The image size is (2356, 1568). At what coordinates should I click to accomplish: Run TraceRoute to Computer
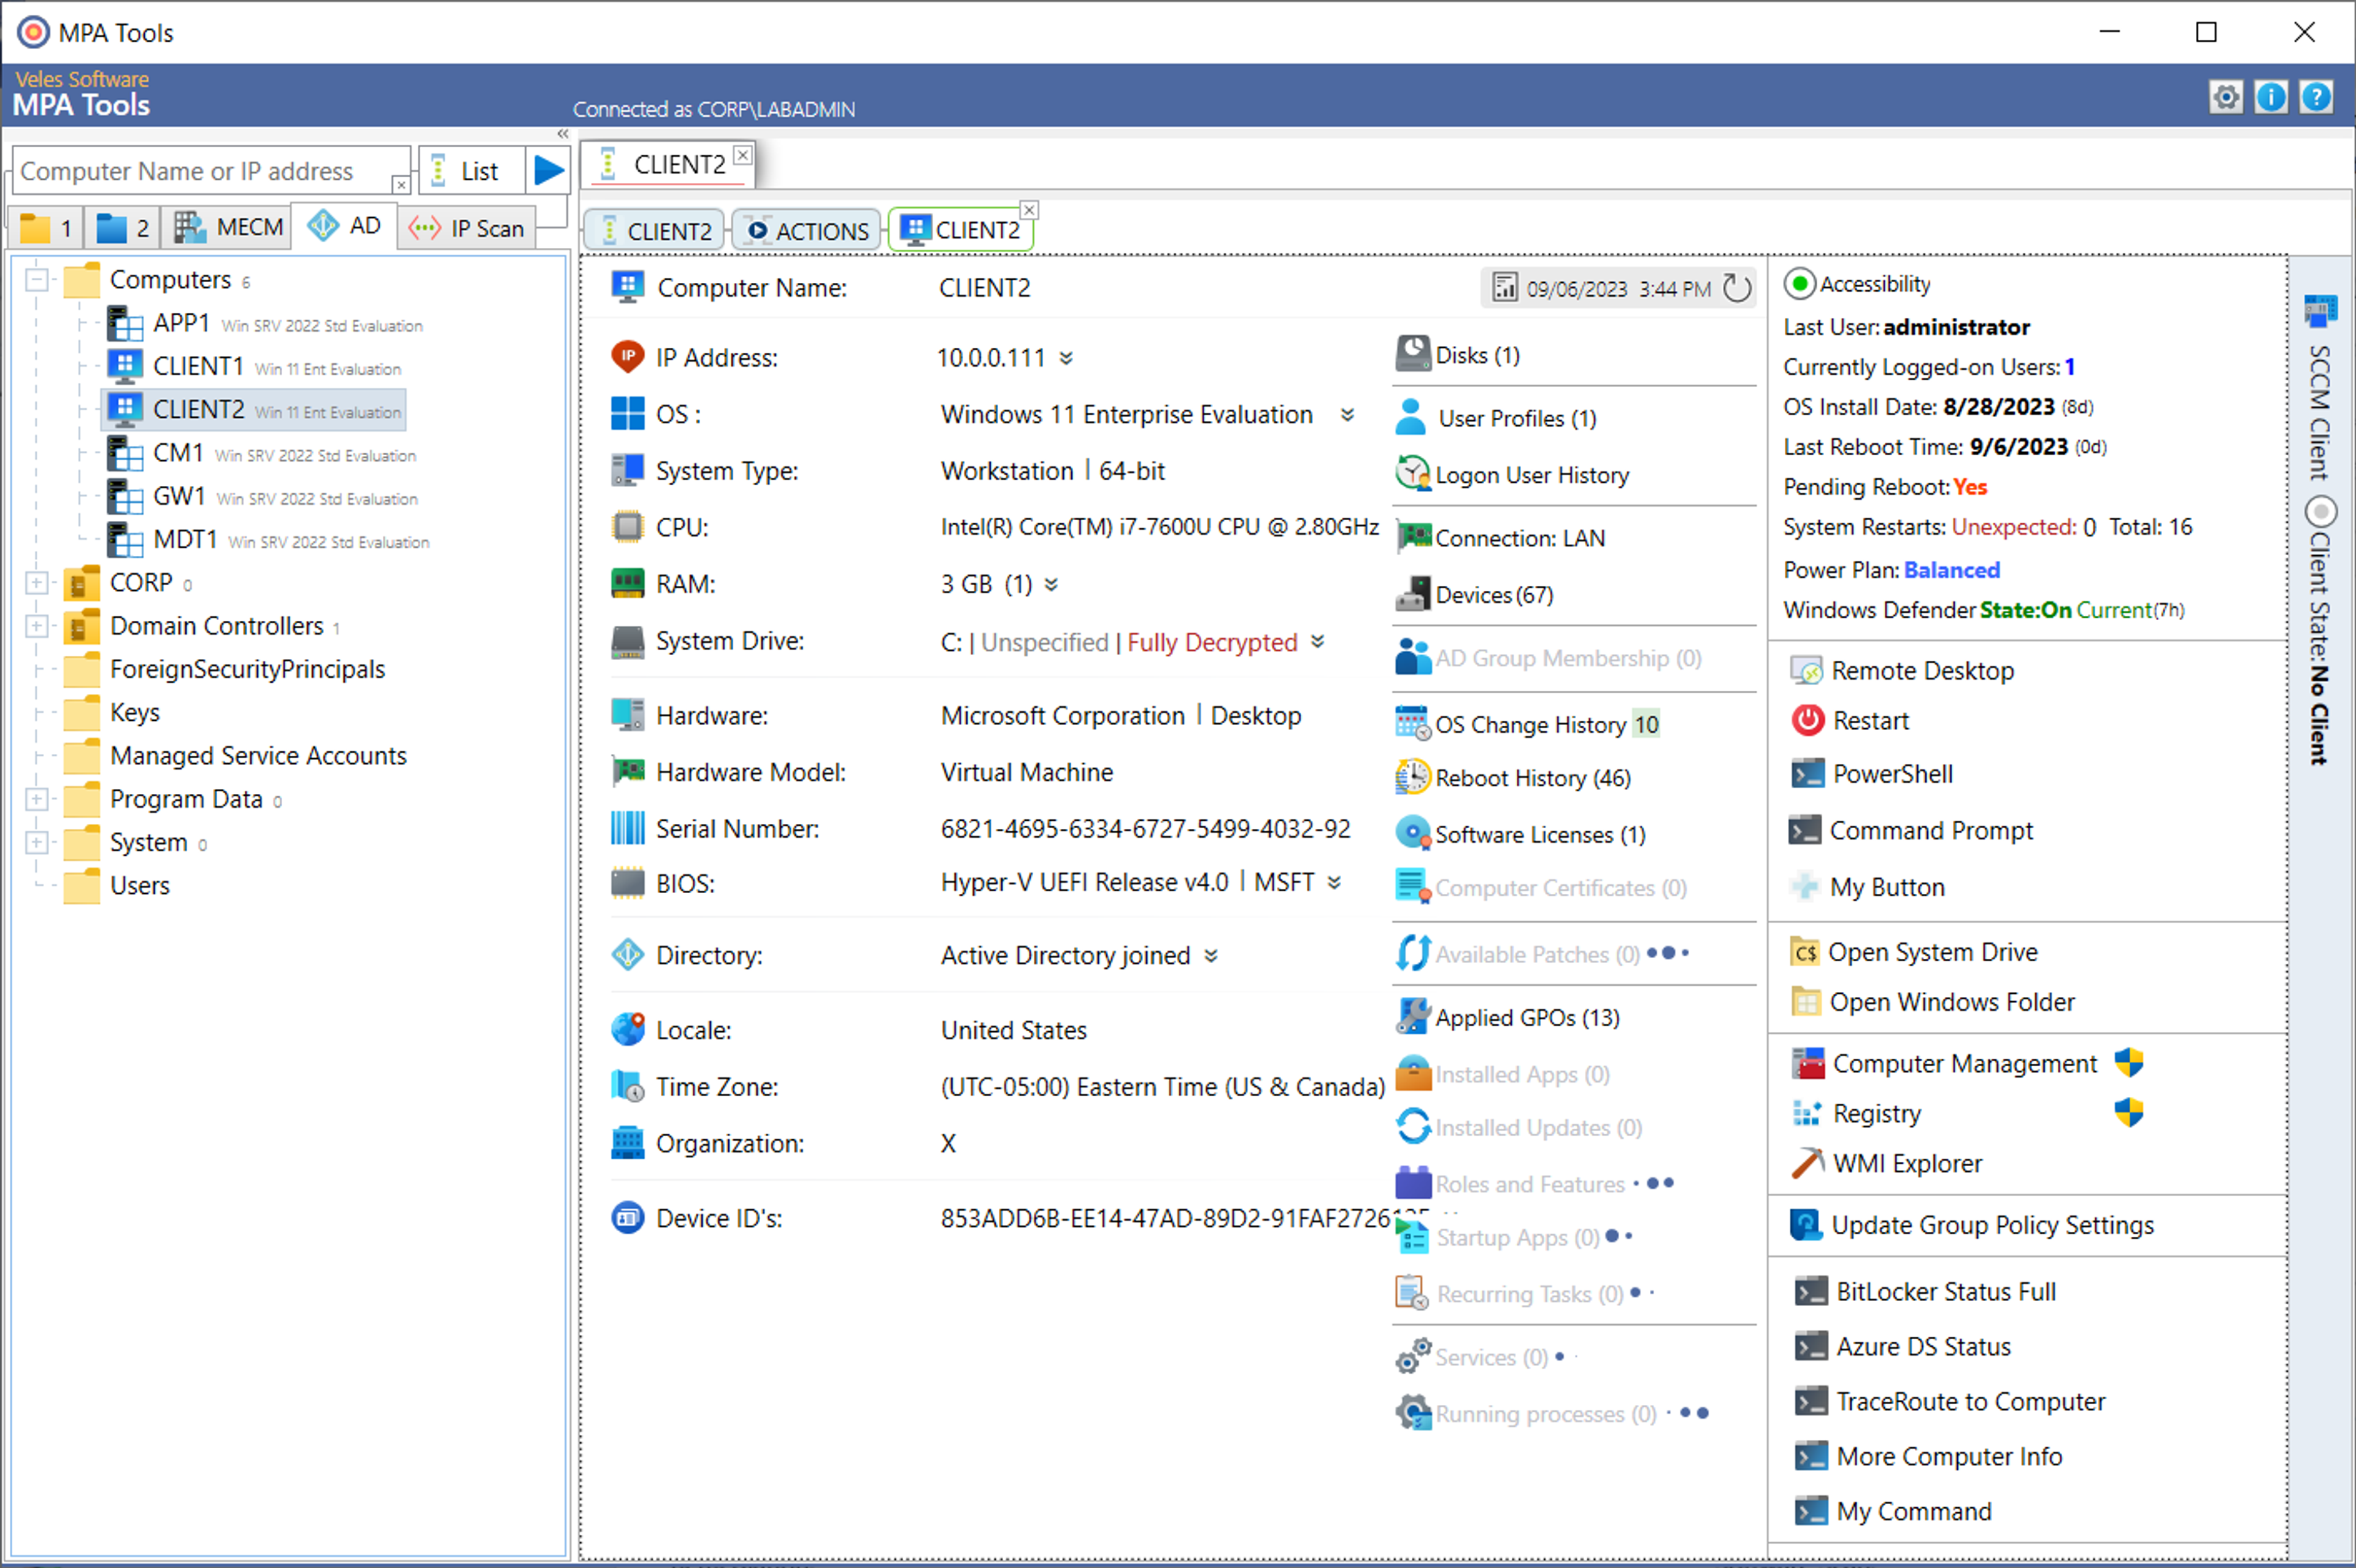click(x=1950, y=1401)
